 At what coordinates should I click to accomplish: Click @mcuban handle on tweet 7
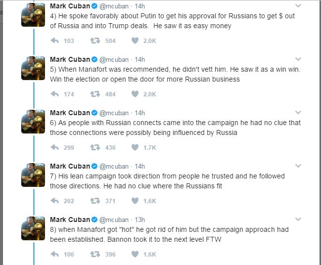(115, 166)
